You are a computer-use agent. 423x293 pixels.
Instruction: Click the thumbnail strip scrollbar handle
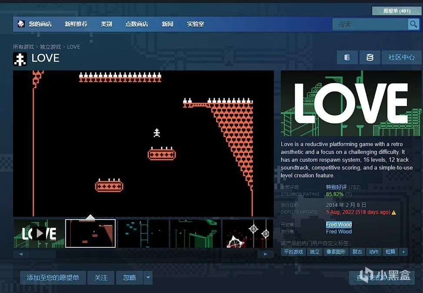click(43, 254)
